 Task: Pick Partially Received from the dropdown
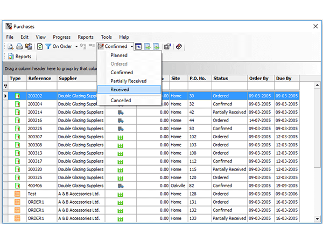click(128, 81)
